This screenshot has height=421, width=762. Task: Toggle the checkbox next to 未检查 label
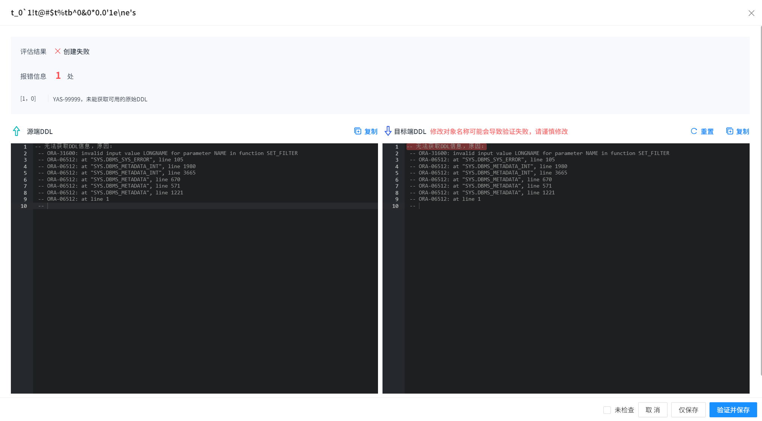(x=607, y=410)
